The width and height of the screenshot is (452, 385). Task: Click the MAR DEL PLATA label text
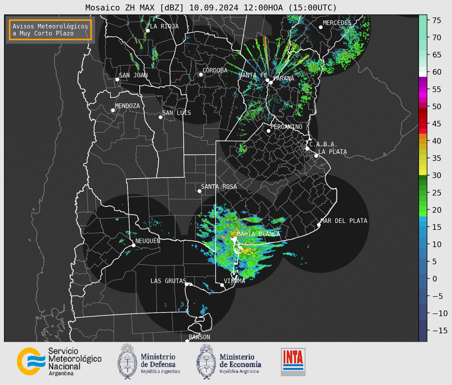pos(344,221)
